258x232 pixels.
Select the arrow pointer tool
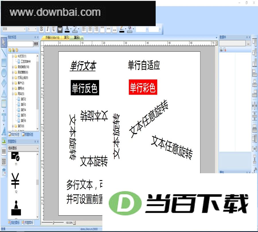pyautogui.click(x=4, y=43)
